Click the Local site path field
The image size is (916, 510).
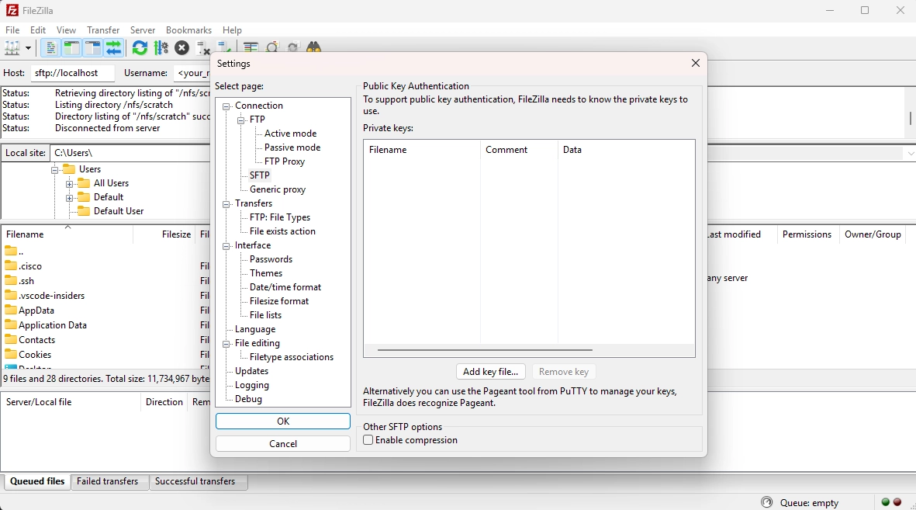tap(130, 153)
